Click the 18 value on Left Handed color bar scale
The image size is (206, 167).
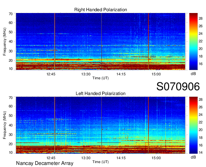(x=201, y=138)
